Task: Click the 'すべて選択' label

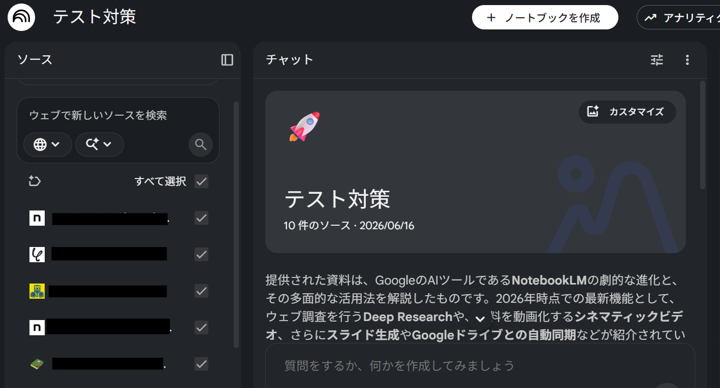Action: [160, 181]
